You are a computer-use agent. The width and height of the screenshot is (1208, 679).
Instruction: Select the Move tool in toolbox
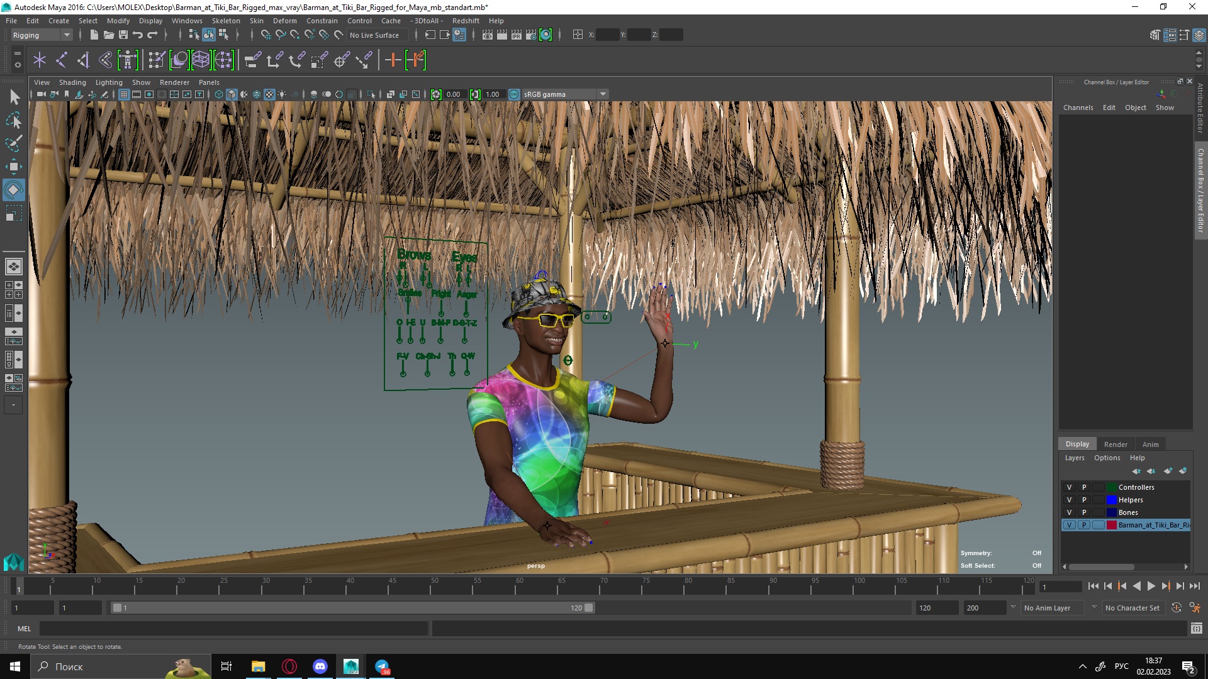[x=13, y=167]
